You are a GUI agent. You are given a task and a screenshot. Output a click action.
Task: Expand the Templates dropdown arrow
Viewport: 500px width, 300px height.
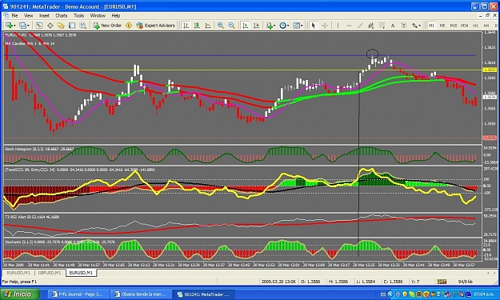302,26
